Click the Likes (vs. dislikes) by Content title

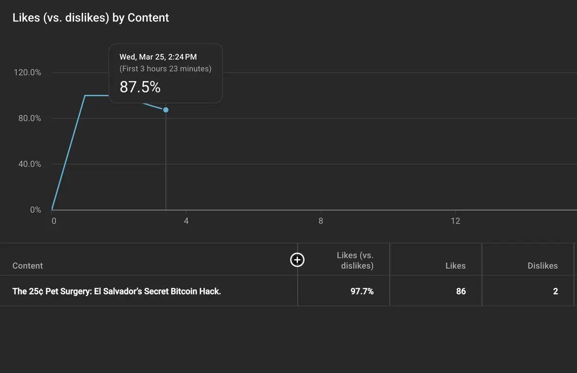tap(91, 18)
